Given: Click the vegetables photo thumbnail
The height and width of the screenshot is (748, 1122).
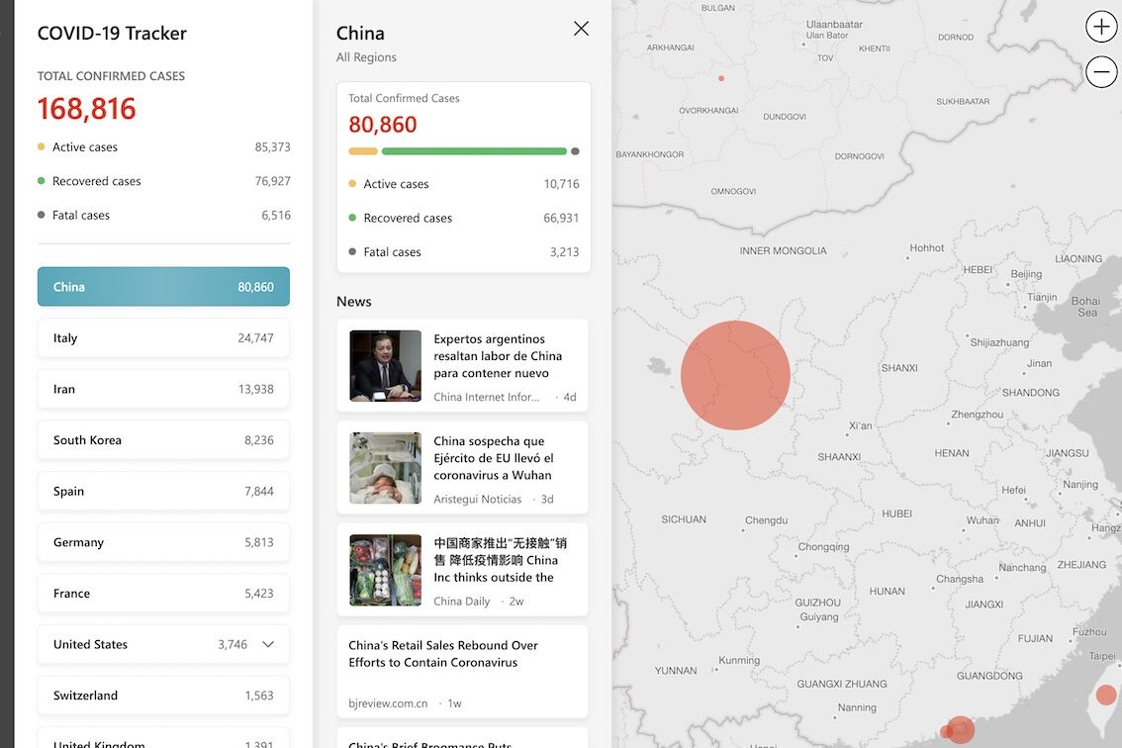Looking at the screenshot, I should click(385, 571).
